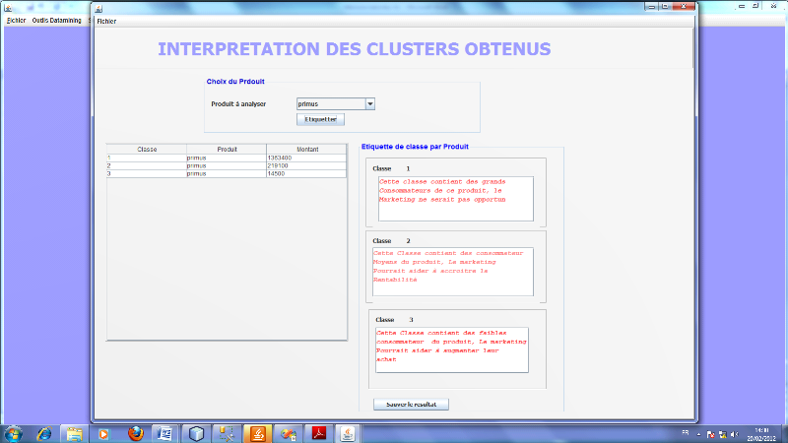Open Adobe Reader from the taskbar

click(x=319, y=433)
